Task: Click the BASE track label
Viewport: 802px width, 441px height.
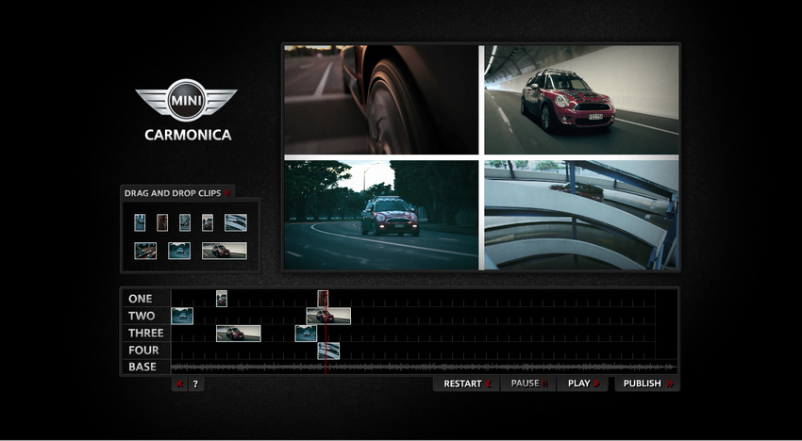Action: pos(142,367)
